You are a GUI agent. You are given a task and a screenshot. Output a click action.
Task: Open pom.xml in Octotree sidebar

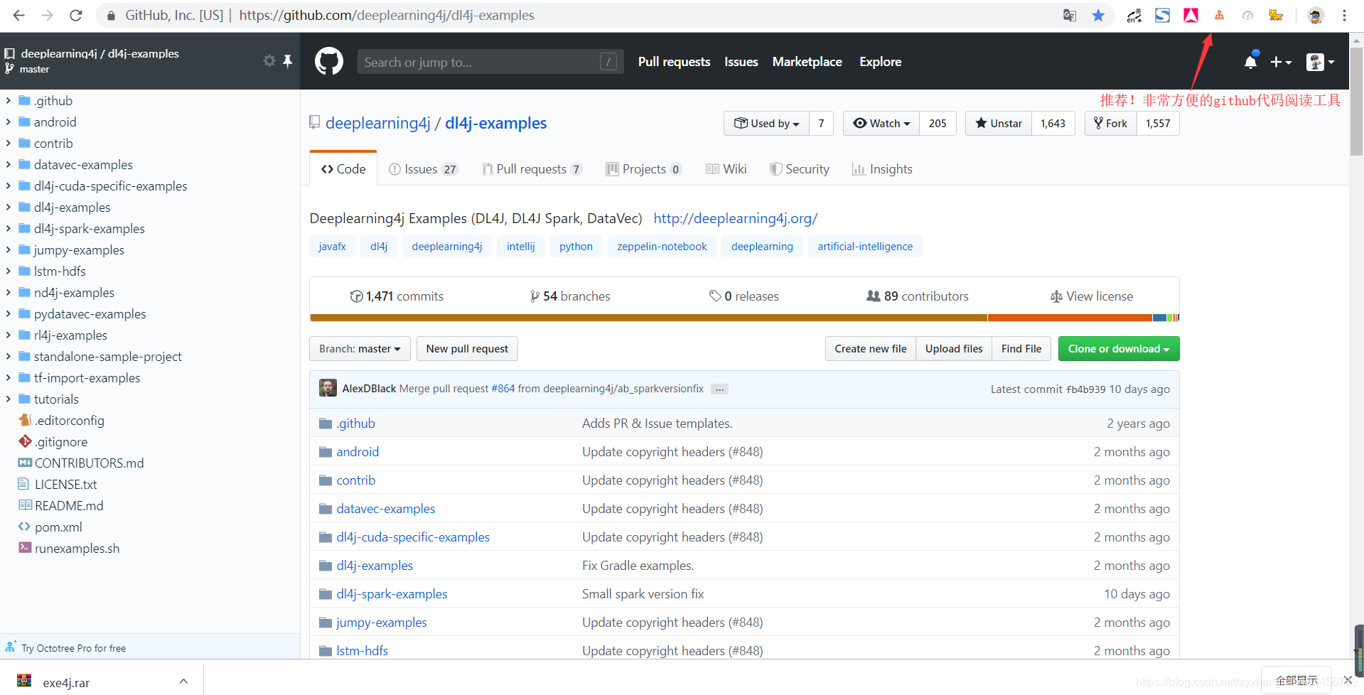pos(58,527)
